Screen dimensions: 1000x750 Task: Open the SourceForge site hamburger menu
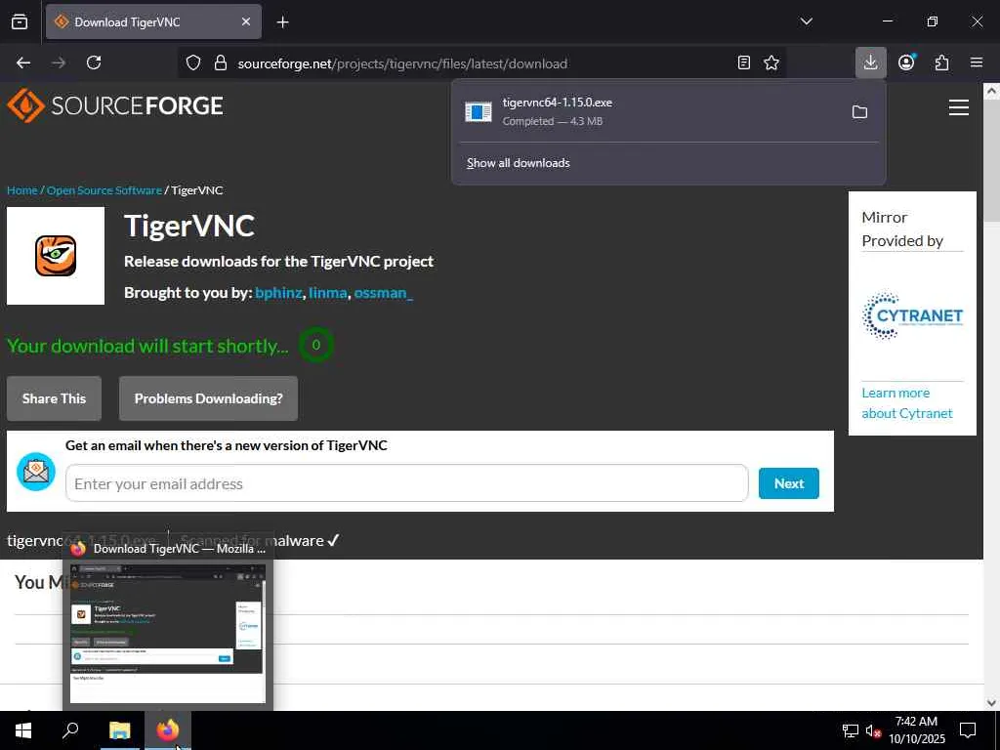point(959,107)
